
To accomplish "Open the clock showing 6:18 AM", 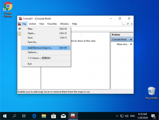I will [143, 116].
